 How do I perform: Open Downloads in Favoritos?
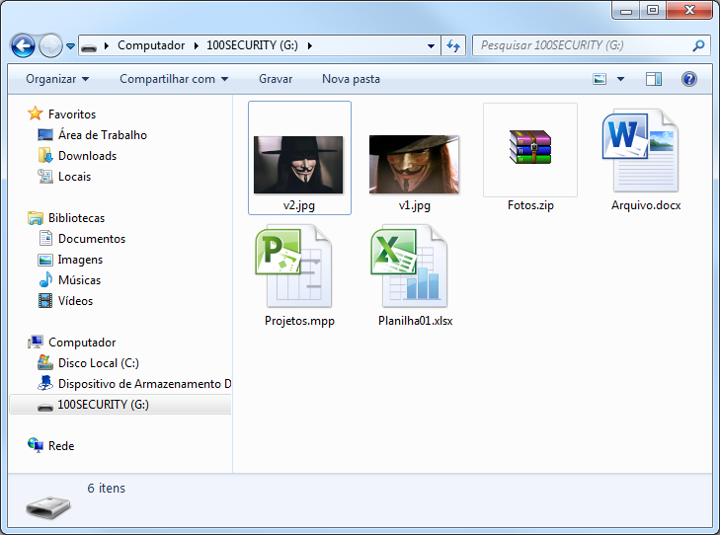[x=87, y=156]
